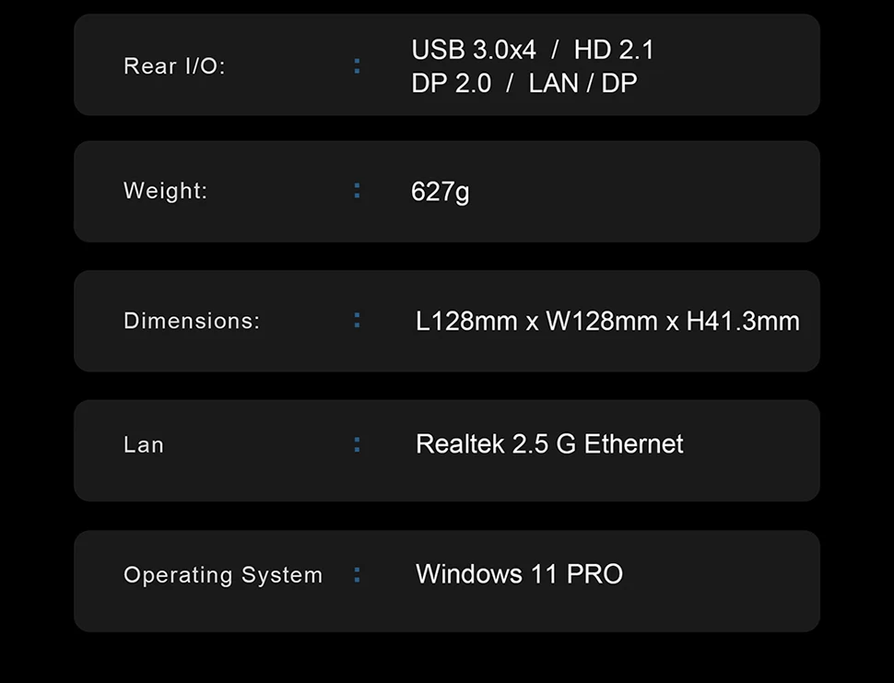Image resolution: width=894 pixels, height=683 pixels.
Task: Click the "LAN" text in Rear I/O
Action: coord(554,83)
